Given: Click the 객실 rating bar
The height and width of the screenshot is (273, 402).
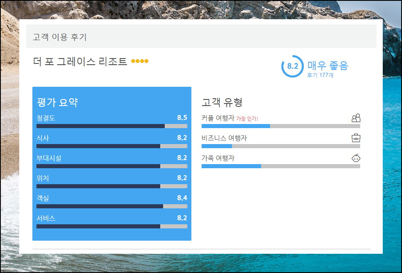Looking at the screenshot, I should 112,206.
